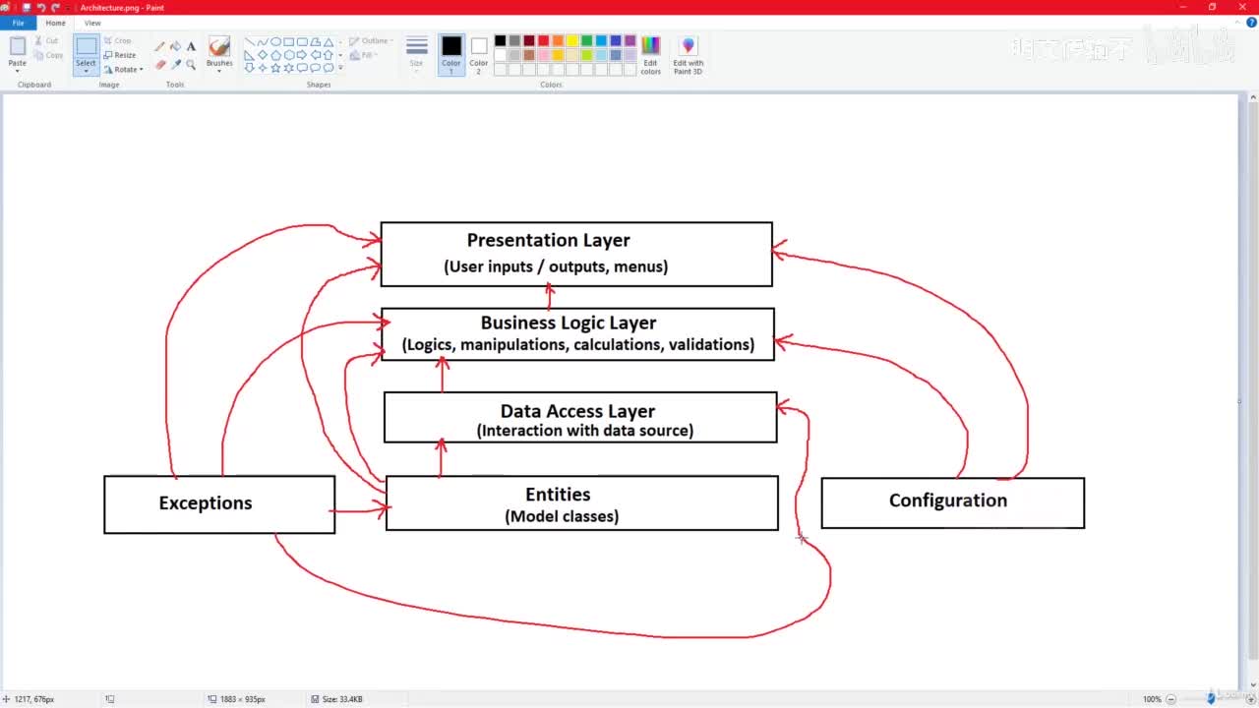Open the File menu

coord(18,23)
